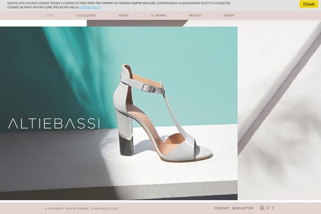
Task: Open the Eshop menu item
Action: [229, 16]
